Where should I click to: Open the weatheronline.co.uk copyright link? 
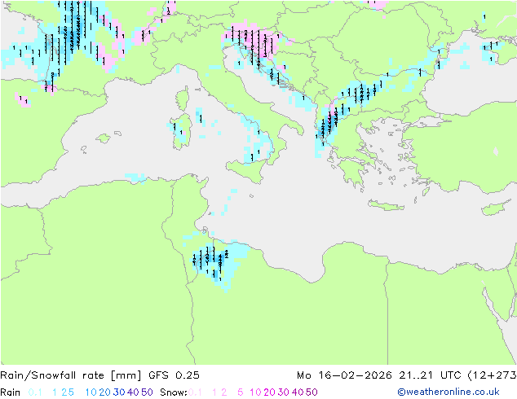point(449,392)
